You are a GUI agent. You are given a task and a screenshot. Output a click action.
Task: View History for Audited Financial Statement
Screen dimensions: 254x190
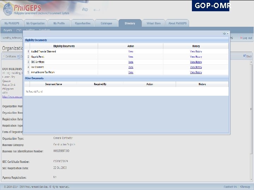[x=196, y=51]
